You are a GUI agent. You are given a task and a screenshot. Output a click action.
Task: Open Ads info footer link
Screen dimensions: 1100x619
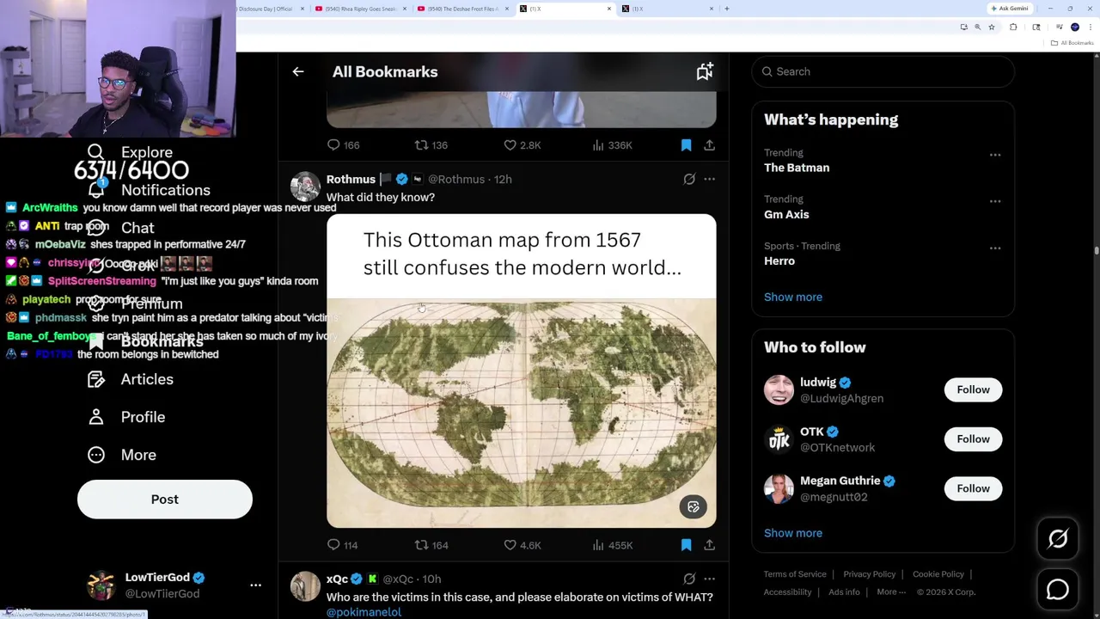(844, 591)
